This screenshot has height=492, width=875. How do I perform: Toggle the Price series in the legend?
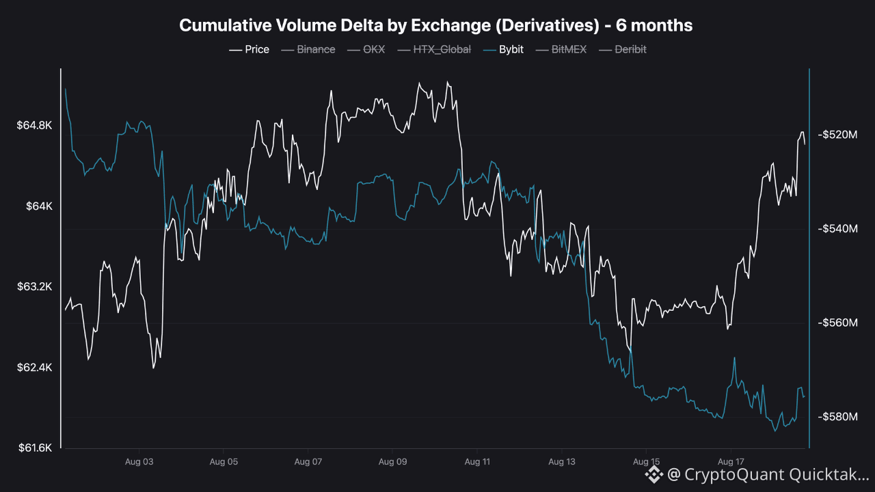click(x=249, y=49)
